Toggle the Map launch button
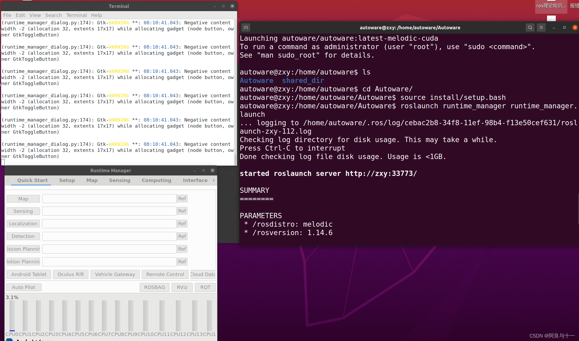The image size is (579, 341). pos(23,198)
